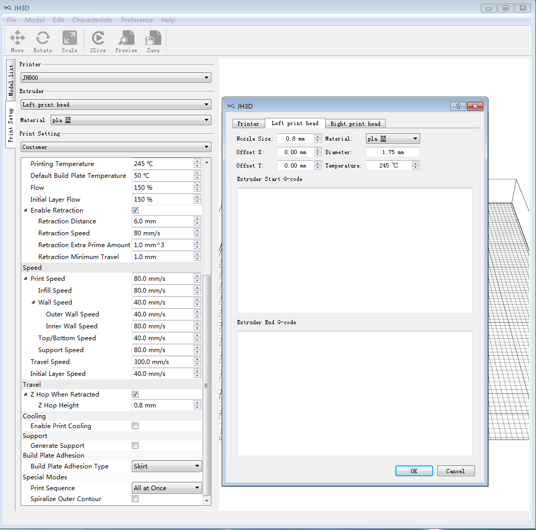The height and width of the screenshot is (530, 536).
Task: Click the Save toolbar icon
Action: point(153,41)
